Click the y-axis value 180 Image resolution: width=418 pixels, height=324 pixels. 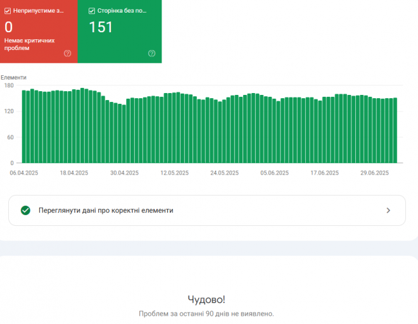tap(9, 85)
